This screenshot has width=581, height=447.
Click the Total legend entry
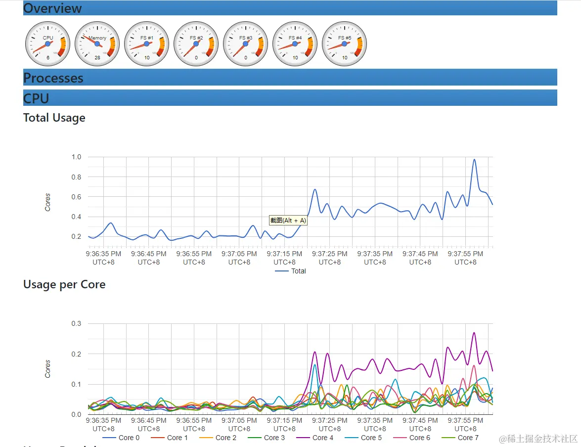(x=290, y=271)
